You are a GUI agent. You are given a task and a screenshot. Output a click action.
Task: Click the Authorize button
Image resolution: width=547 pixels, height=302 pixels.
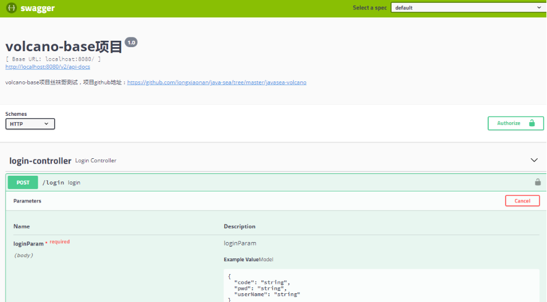(516, 123)
